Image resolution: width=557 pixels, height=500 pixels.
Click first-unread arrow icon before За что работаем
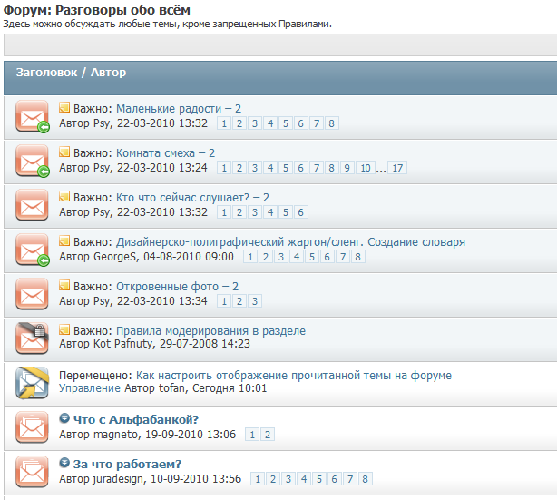click(x=64, y=463)
